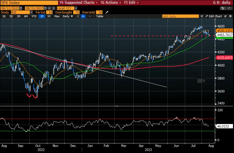Open the Daily periodicity dropdown
This screenshot has width=234, height=153.
pos(68,16)
